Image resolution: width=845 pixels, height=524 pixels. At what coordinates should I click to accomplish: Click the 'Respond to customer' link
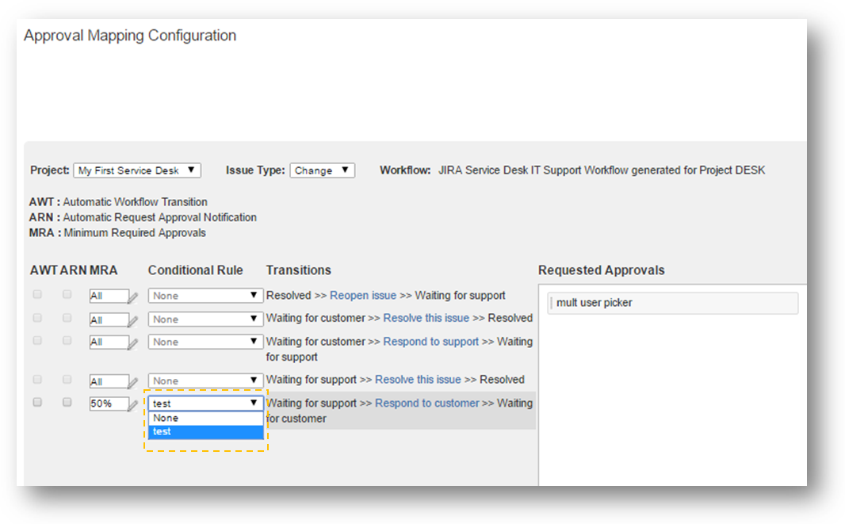[426, 404]
